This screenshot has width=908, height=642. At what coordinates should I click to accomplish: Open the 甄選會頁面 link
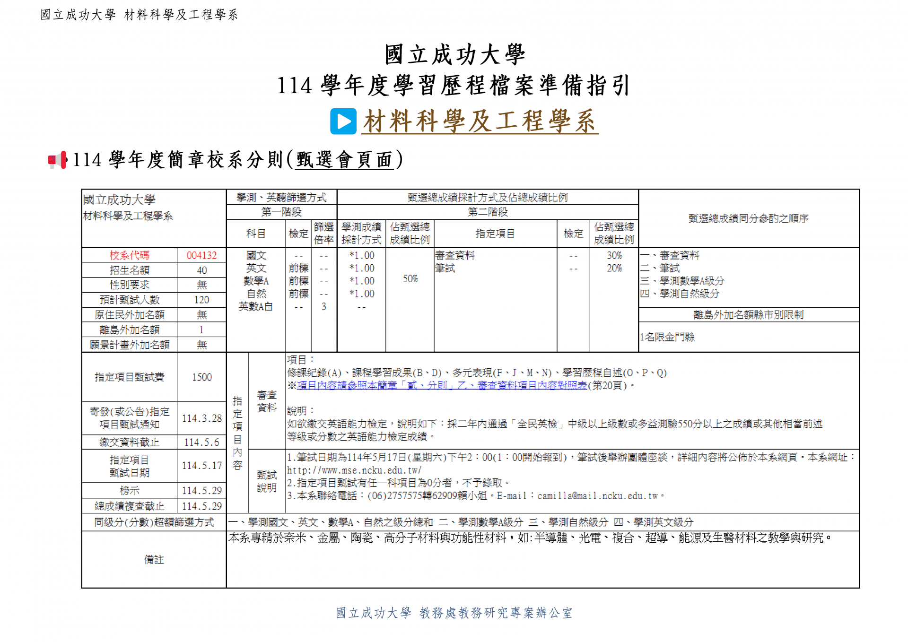[344, 160]
